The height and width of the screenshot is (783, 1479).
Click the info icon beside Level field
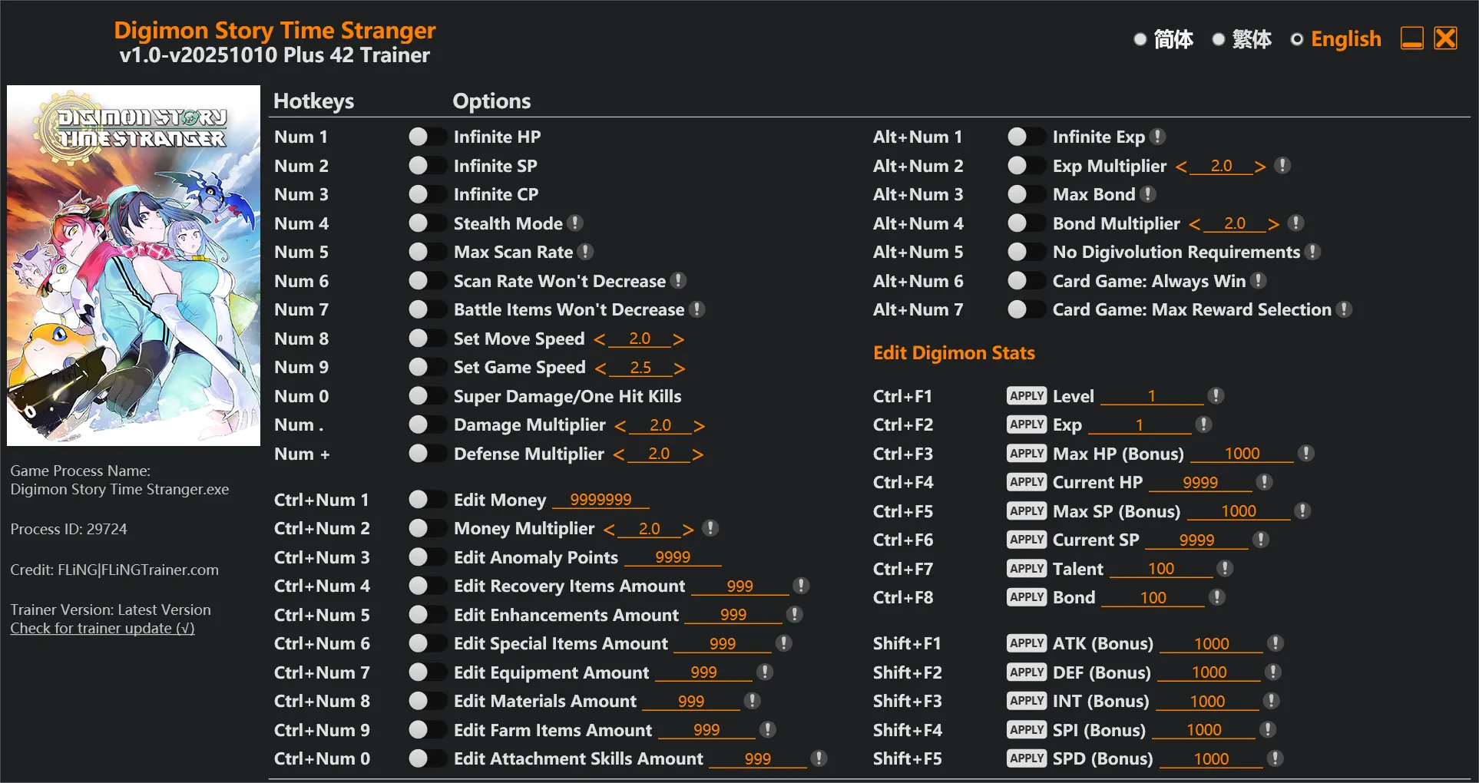click(1216, 396)
